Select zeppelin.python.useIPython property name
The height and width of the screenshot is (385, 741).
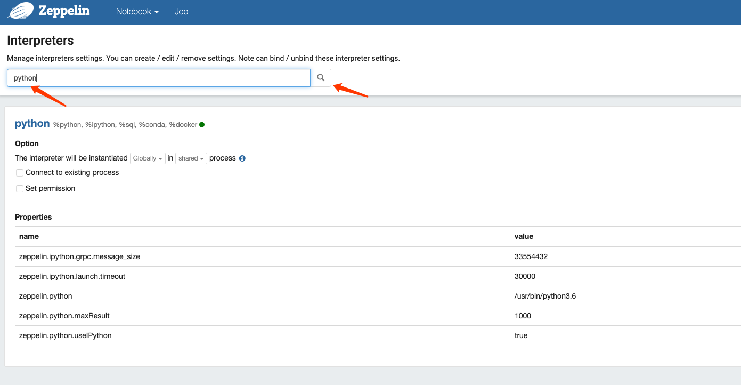point(65,335)
